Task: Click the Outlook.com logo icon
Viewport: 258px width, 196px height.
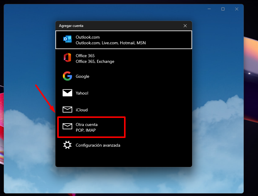Action: point(67,39)
